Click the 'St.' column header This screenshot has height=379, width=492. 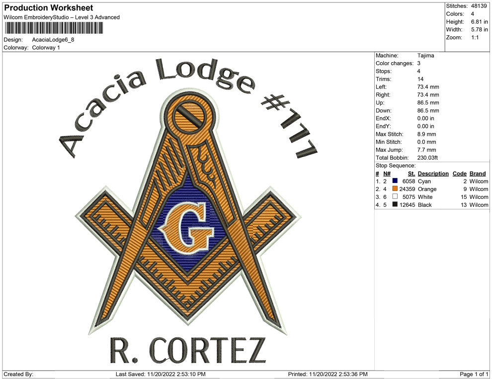click(x=411, y=174)
